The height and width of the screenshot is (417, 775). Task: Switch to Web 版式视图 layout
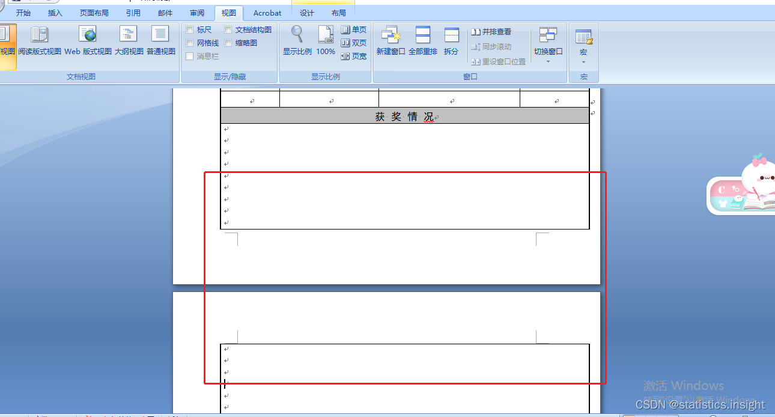click(88, 40)
